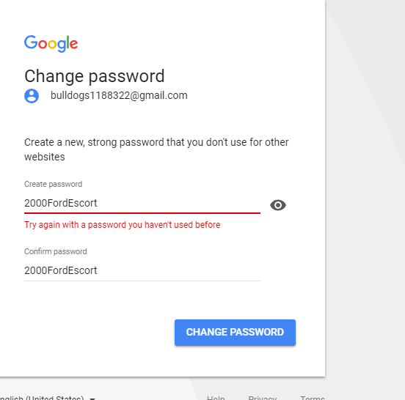Image resolution: width=405 pixels, height=400 pixels.
Task: Click the Create password field label
Action: point(54,184)
